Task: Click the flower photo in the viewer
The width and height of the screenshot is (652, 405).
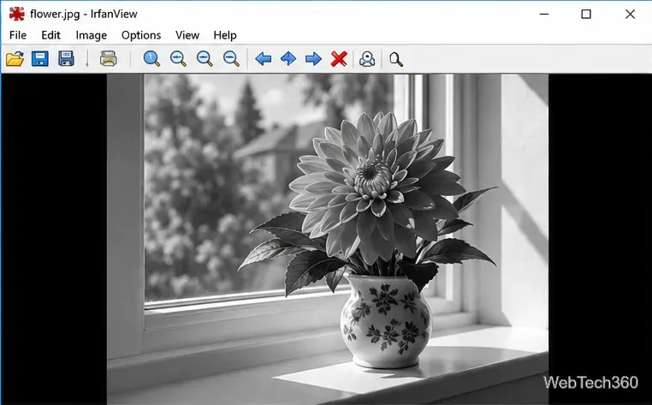Action: coord(328,240)
